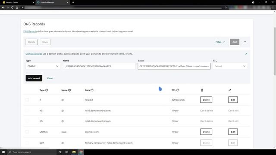Click the Copy button
The height and width of the screenshot is (155, 276).
[x=45, y=42]
